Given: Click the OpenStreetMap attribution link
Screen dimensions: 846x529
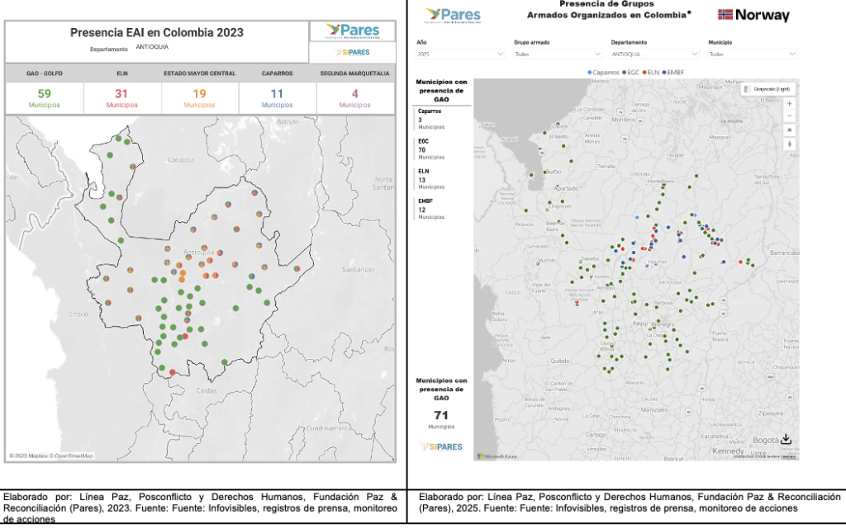Looking at the screenshot, I should pyautogui.click(x=72, y=456).
